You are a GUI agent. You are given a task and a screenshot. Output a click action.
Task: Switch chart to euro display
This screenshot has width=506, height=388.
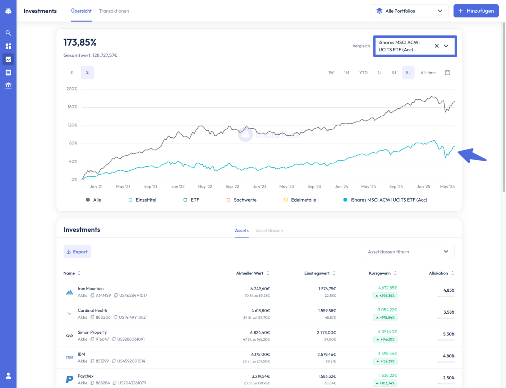tap(72, 73)
